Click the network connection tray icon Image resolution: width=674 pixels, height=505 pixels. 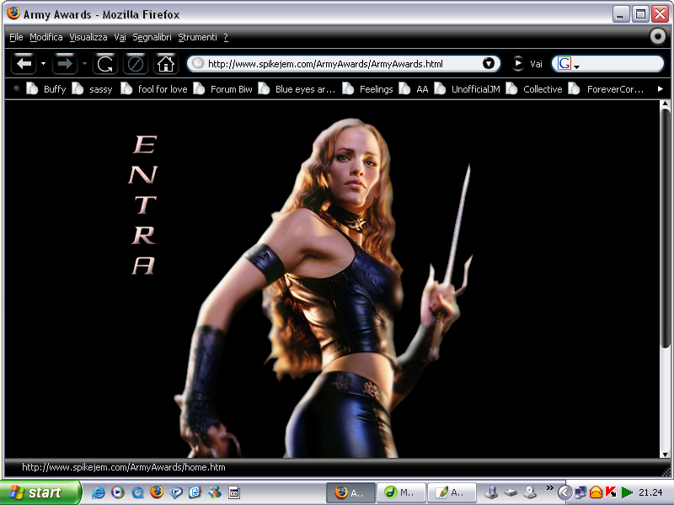pyautogui.click(x=580, y=492)
